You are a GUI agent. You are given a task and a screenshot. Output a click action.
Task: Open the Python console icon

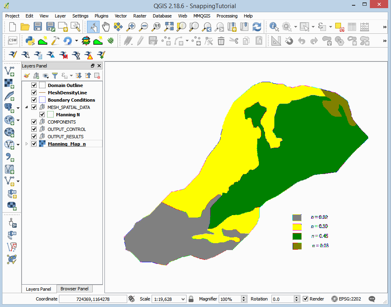tap(30, 41)
